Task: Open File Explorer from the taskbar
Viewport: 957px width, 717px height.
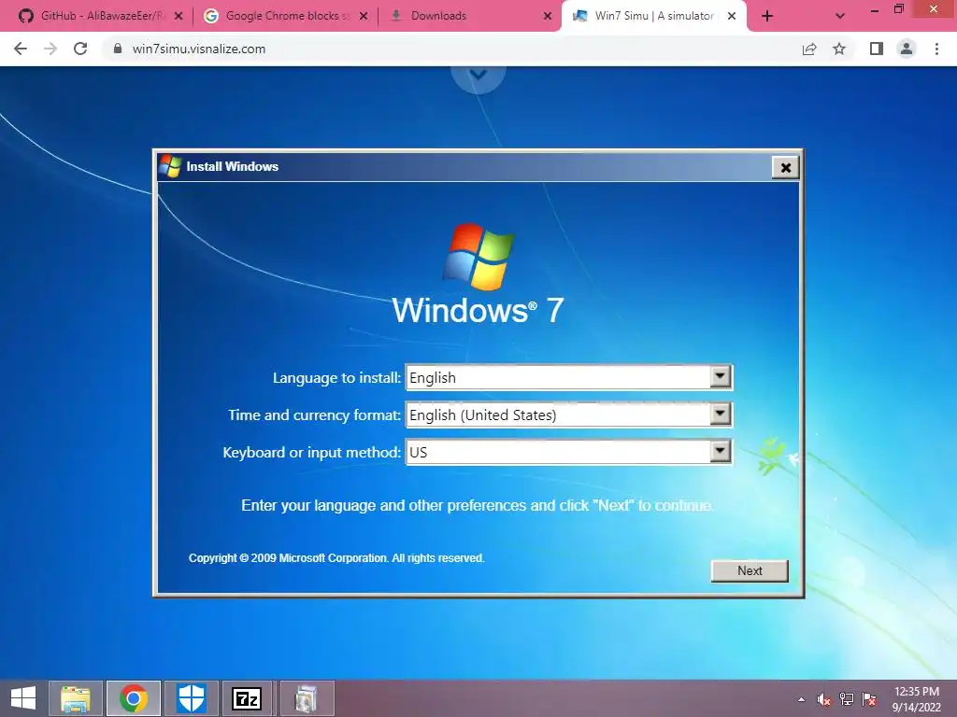Action: click(x=75, y=698)
